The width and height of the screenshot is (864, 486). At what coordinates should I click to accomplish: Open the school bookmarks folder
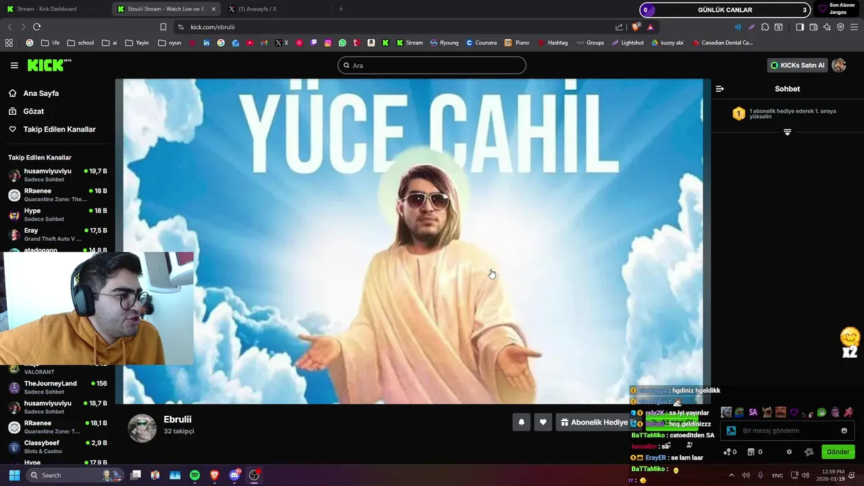pos(80,43)
